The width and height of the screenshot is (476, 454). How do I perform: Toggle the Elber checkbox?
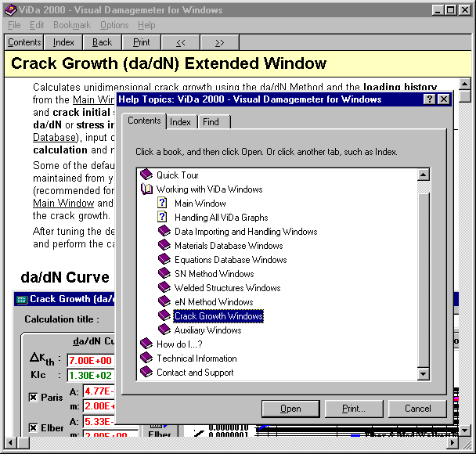33,428
